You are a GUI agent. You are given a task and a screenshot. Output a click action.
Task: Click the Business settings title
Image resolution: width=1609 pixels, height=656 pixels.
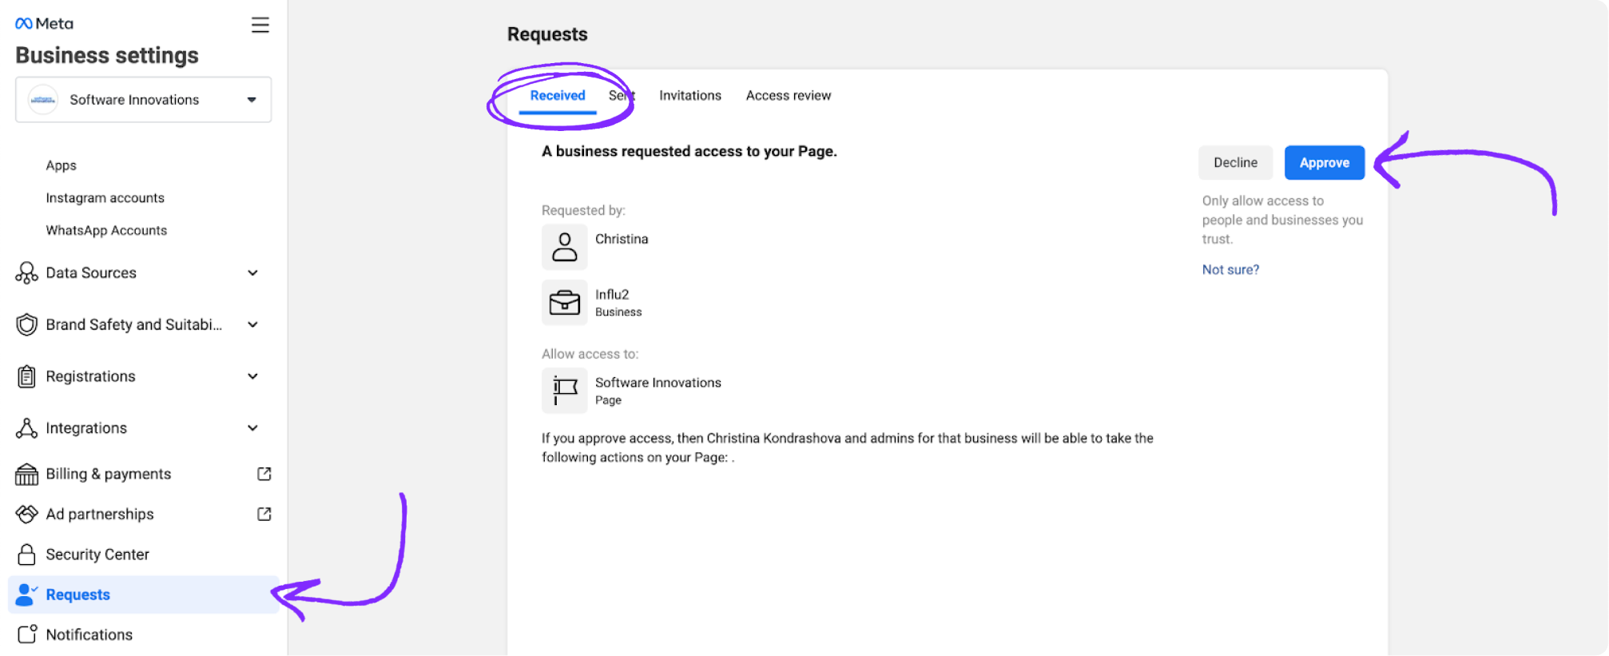107,55
